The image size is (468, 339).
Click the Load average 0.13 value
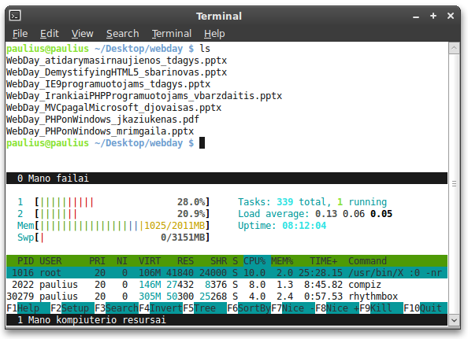click(x=326, y=214)
